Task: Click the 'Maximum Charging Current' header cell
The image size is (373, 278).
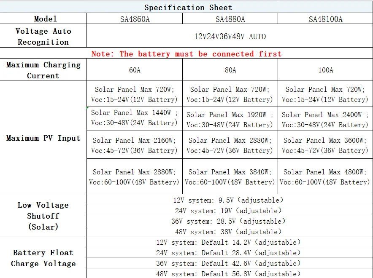Action: [43, 69]
